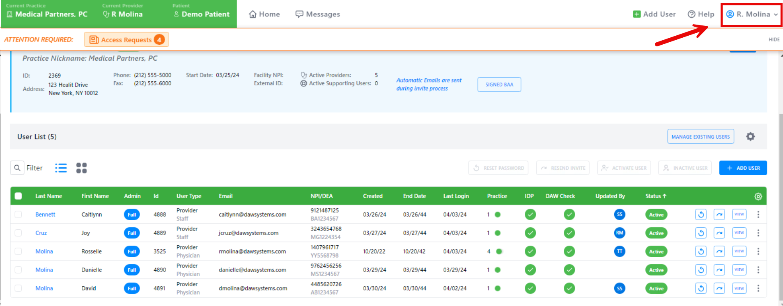
Task: Open Bennett user link
Action: [x=45, y=215]
